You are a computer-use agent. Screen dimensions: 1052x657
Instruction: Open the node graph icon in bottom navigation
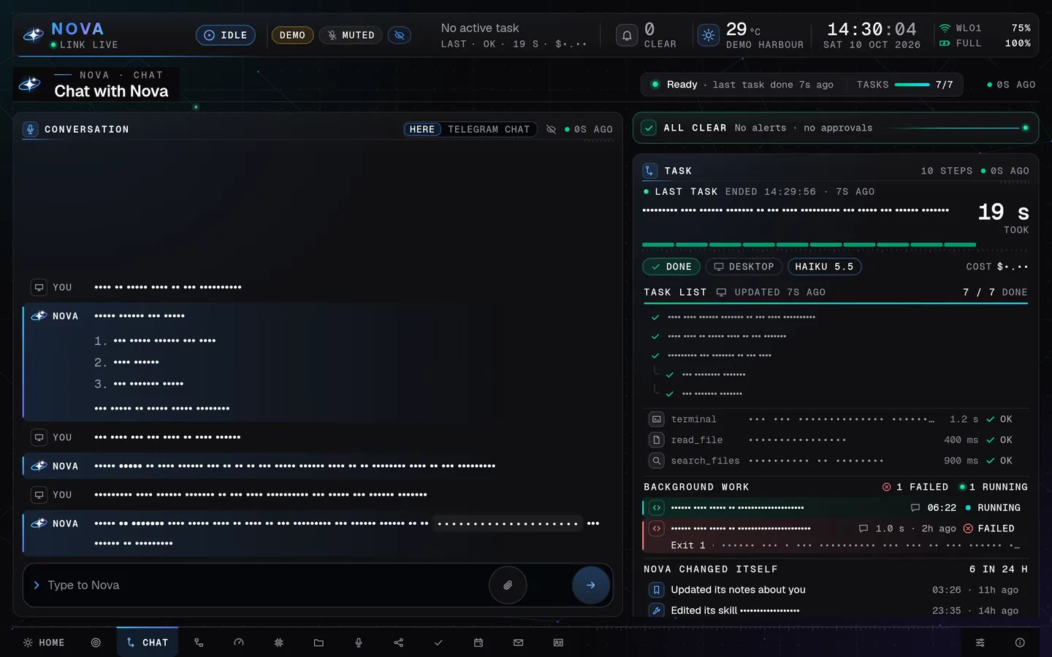pyautogui.click(x=199, y=642)
